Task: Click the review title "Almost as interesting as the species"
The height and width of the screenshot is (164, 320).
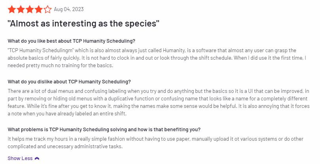Action: pyautogui.click(x=83, y=23)
